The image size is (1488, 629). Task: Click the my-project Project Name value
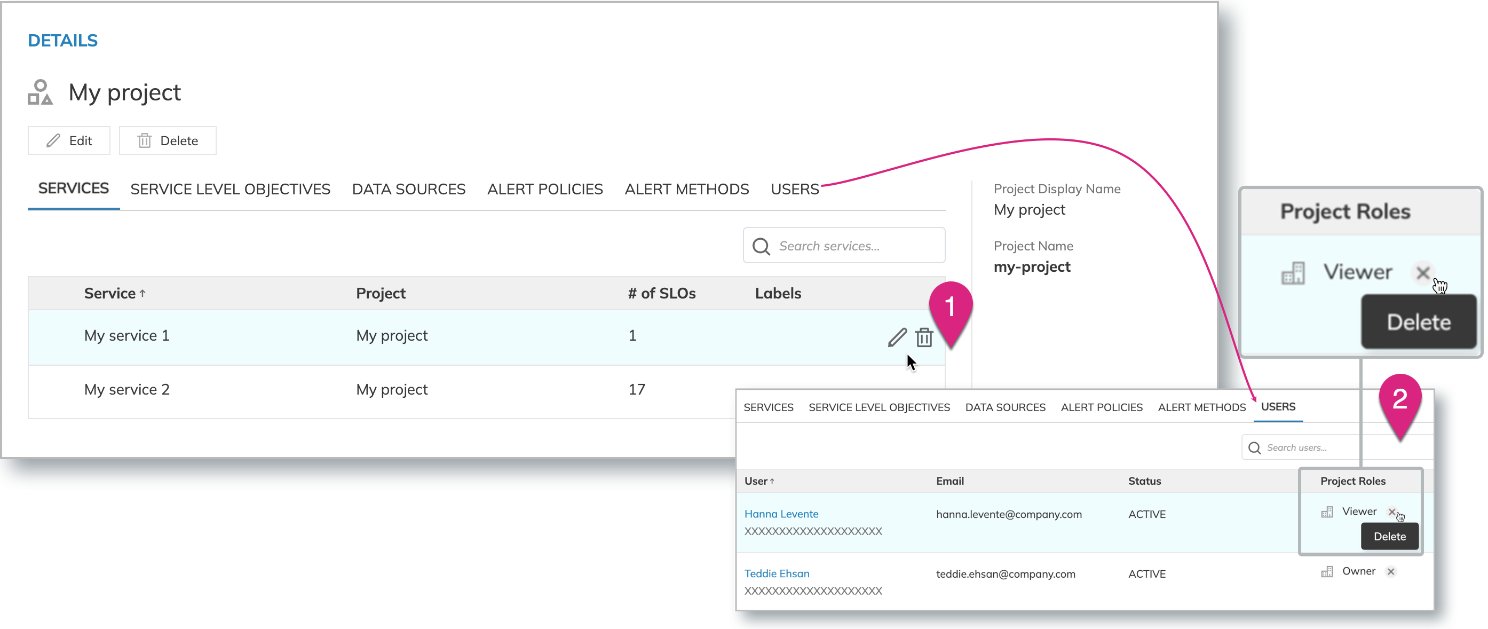click(x=1032, y=266)
